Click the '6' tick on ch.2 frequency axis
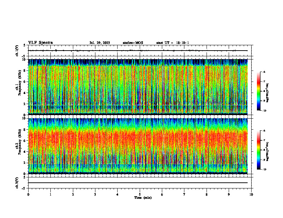Viewport: 283px width, 218px height. 25,141
